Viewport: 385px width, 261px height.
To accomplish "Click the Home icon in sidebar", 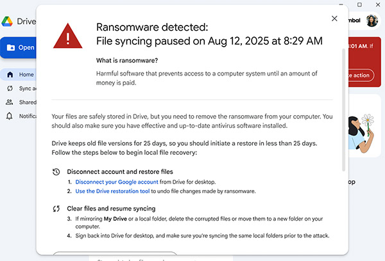I will [x=10, y=74].
